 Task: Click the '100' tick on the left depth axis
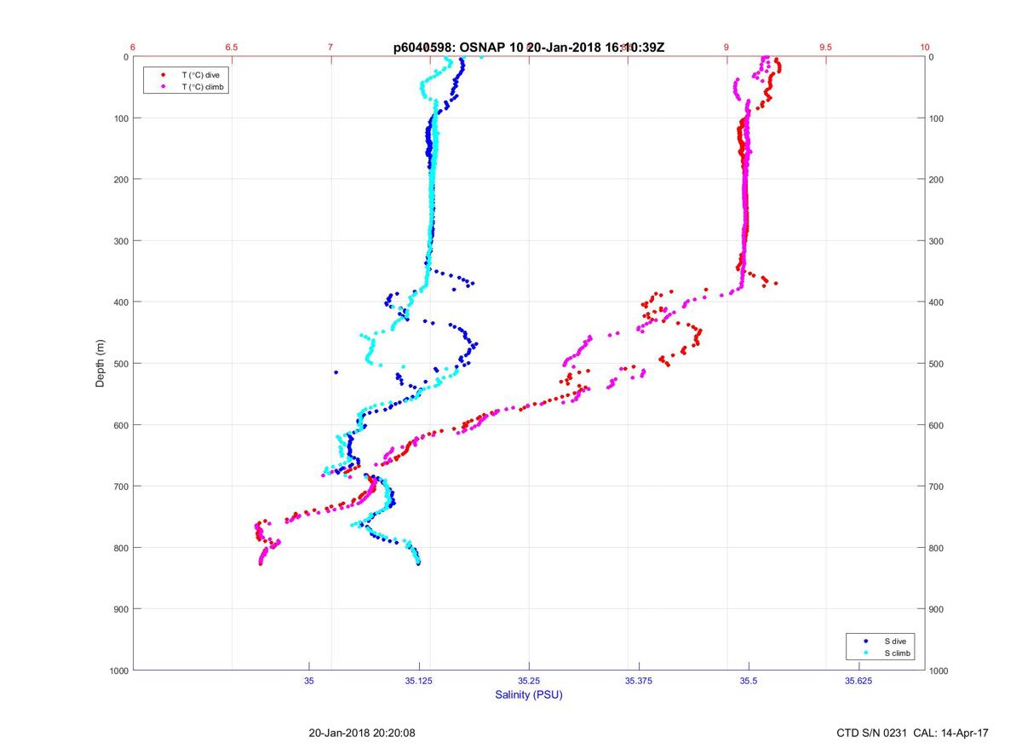point(120,118)
